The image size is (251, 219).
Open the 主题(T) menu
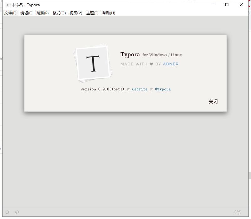[92, 13]
